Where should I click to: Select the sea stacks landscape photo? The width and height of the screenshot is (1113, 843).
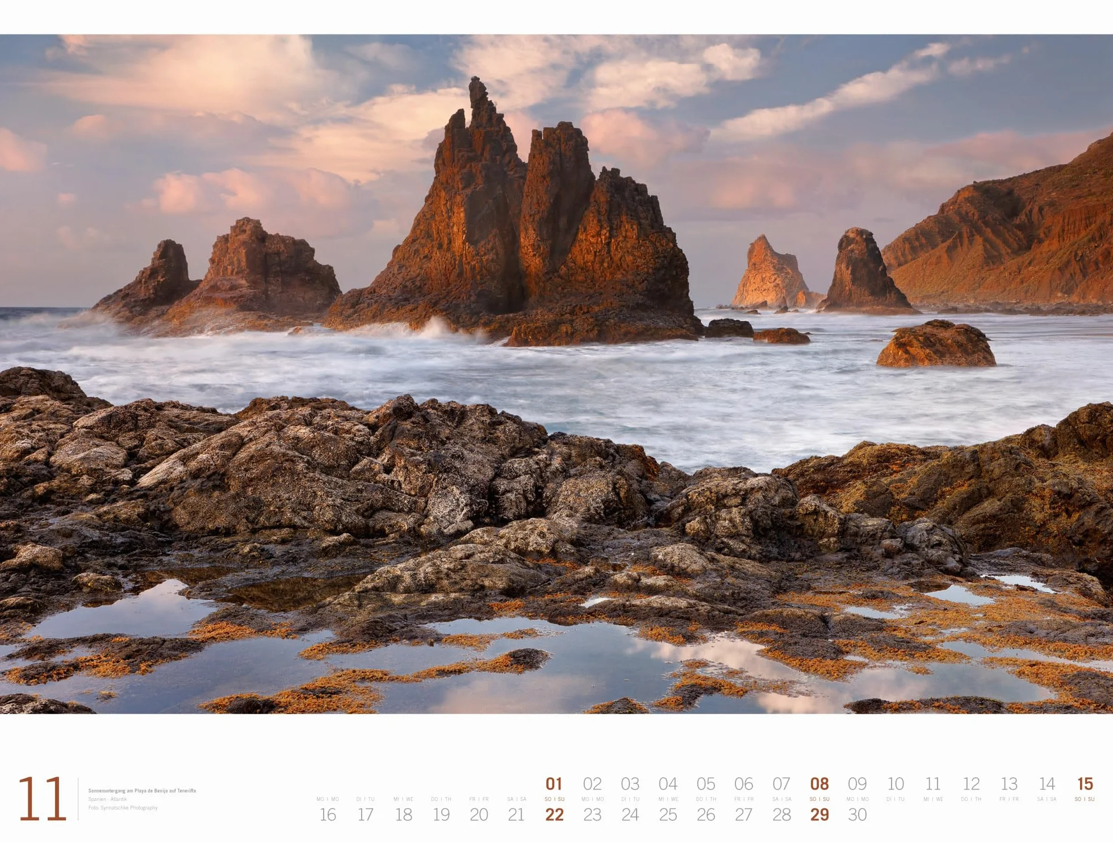(556, 374)
